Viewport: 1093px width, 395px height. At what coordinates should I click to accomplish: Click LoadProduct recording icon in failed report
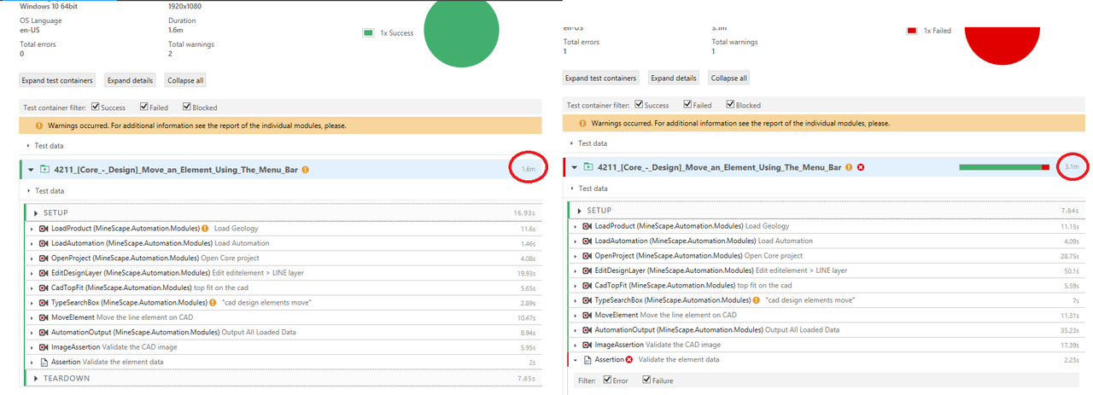pyautogui.click(x=587, y=226)
